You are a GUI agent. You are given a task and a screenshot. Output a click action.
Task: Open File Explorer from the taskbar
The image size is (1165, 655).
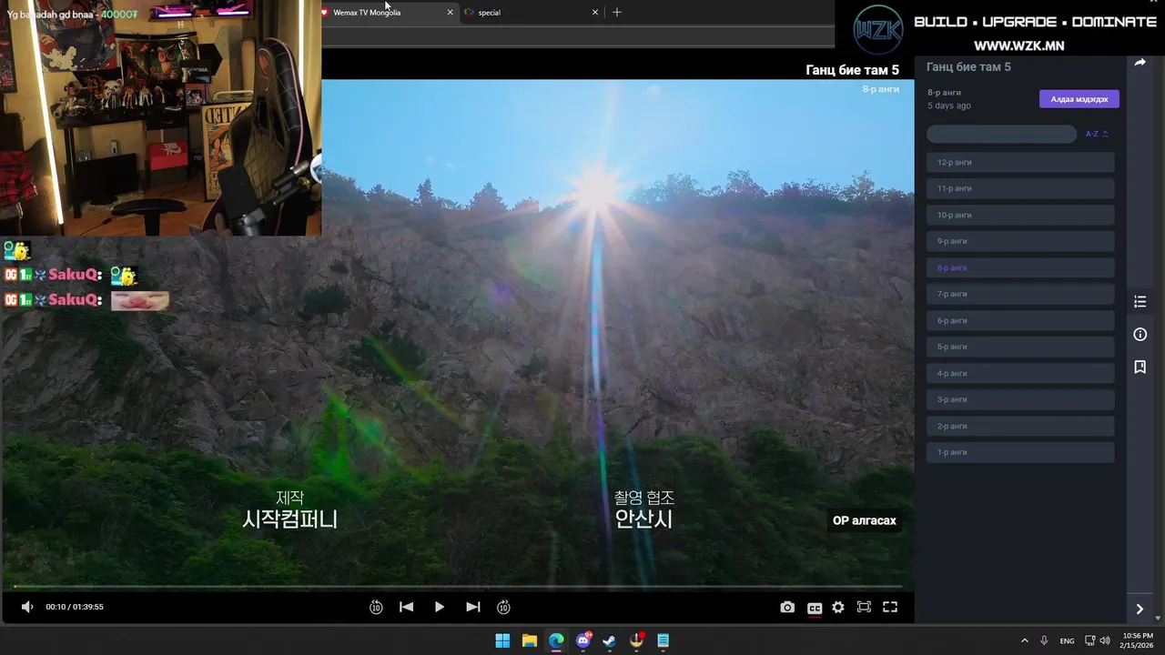(530, 641)
